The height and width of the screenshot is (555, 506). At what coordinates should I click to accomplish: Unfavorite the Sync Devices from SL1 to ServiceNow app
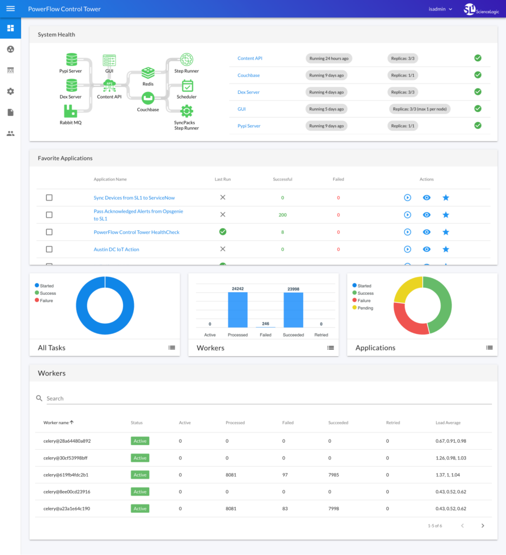click(x=445, y=197)
